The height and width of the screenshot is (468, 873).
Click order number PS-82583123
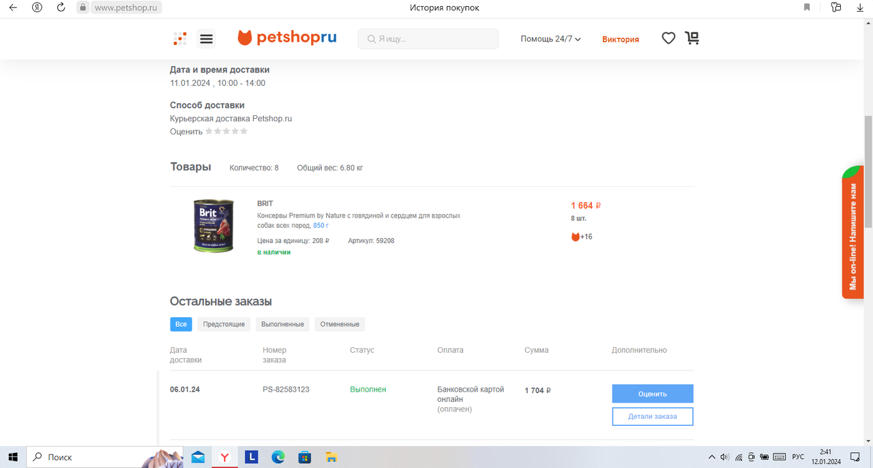click(286, 390)
